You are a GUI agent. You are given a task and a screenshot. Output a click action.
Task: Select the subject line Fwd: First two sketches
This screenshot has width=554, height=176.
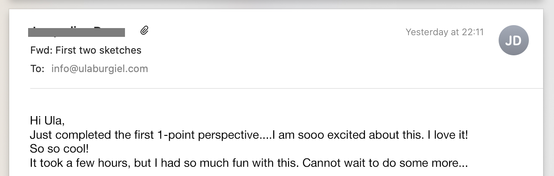tap(86, 51)
